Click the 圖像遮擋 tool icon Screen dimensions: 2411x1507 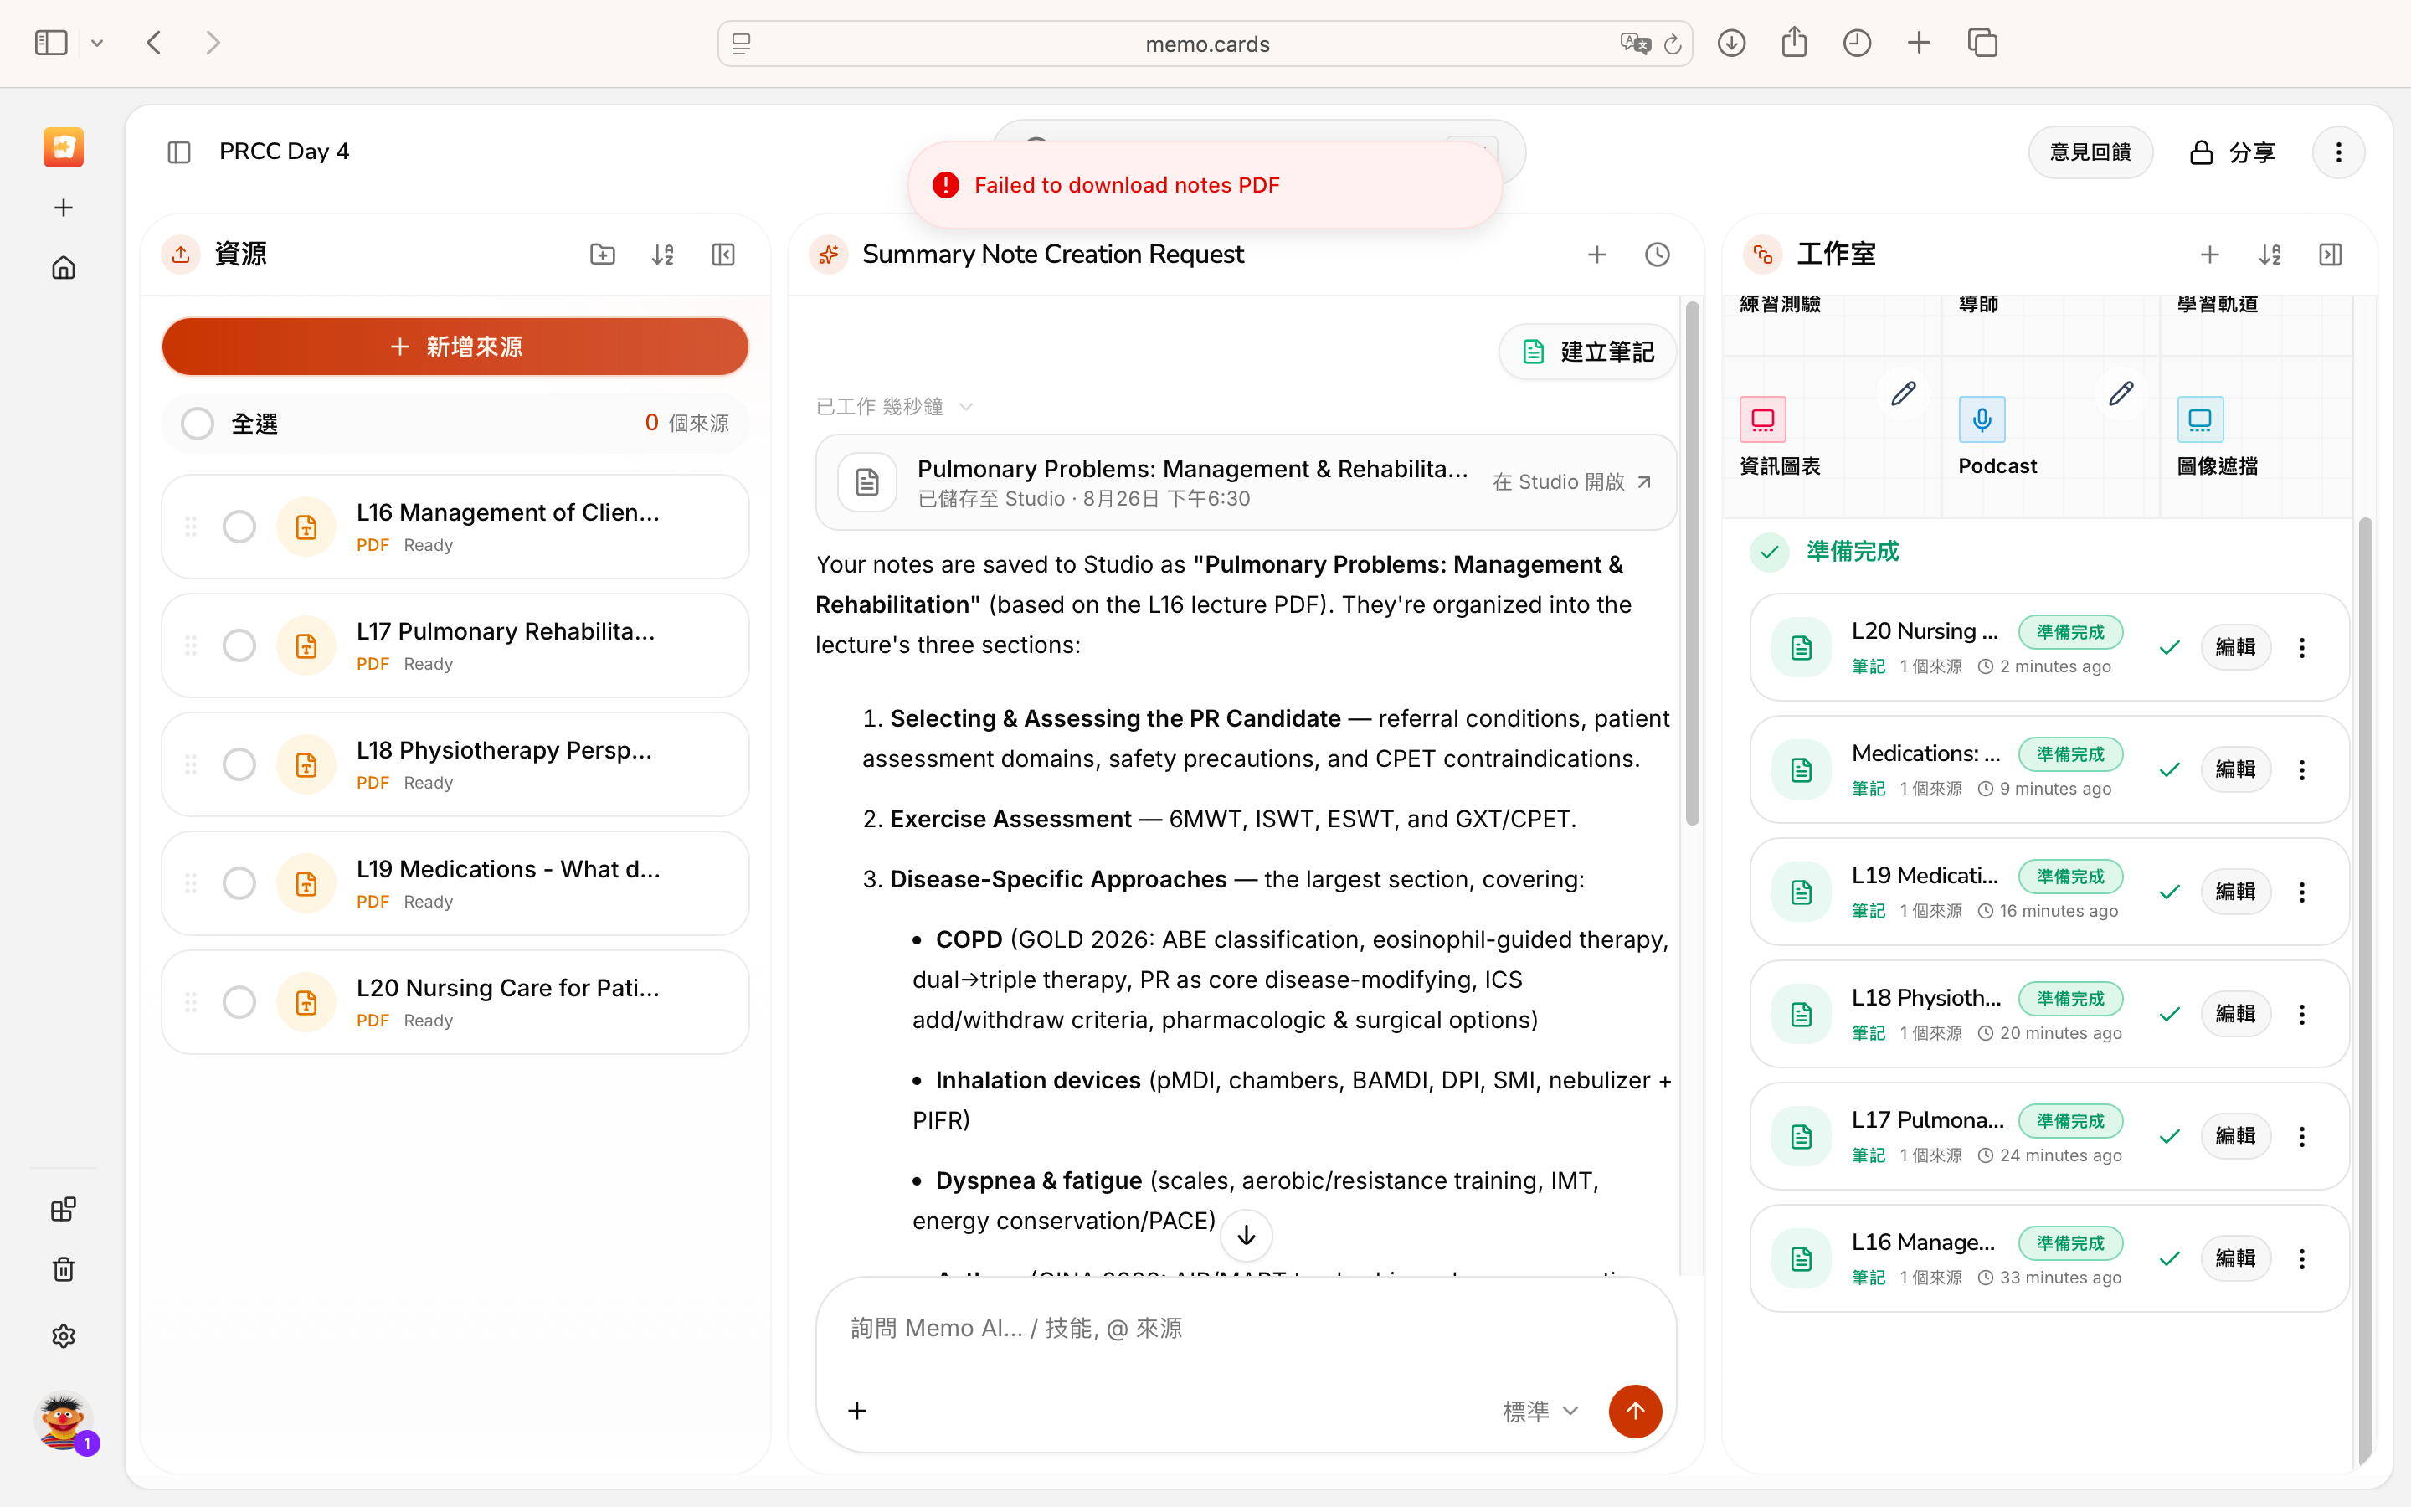2200,419
